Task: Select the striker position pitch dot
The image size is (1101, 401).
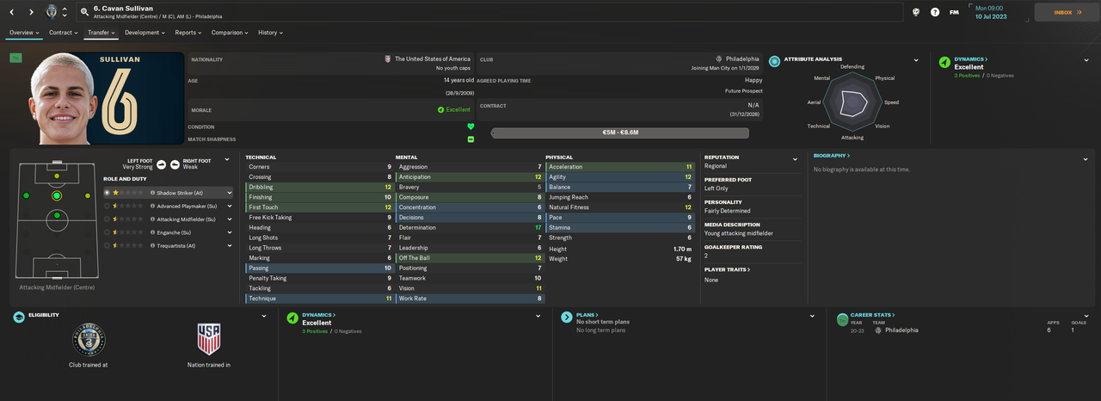Action: 57,176
